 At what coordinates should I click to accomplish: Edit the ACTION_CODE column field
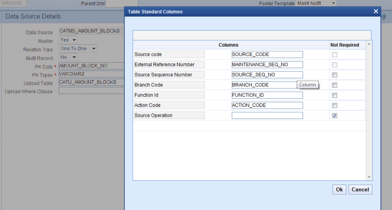click(x=267, y=106)
